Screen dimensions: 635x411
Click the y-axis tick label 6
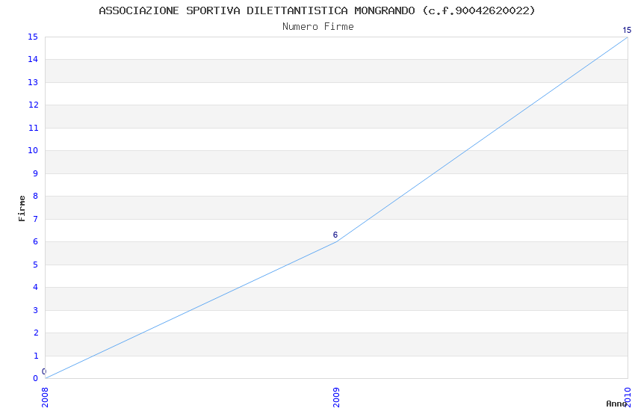pyautogui.click(x=36, y=241)
